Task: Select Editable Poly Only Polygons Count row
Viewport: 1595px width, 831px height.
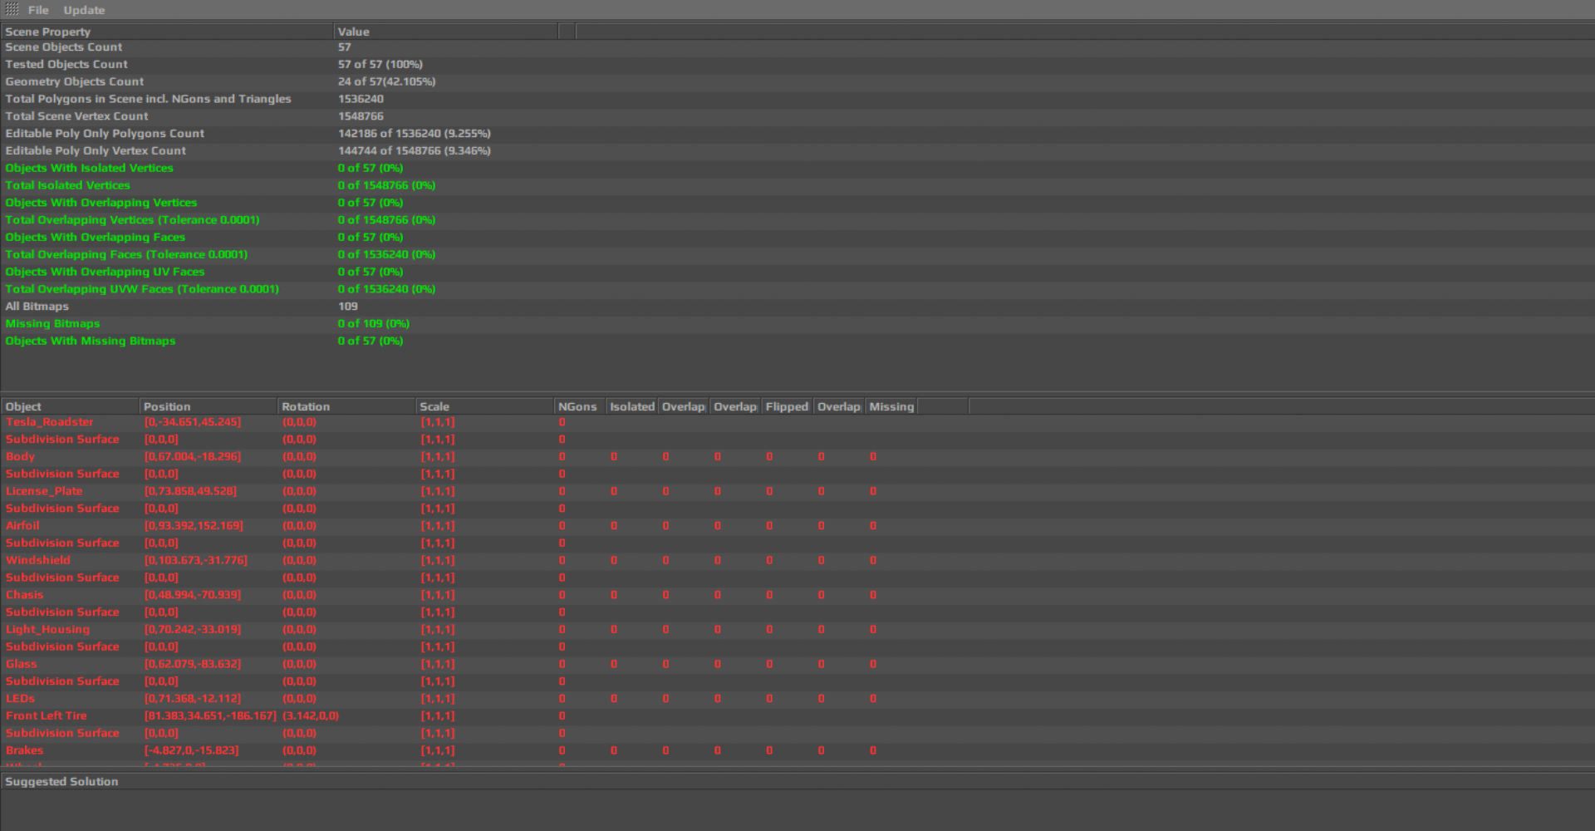Action: [797, 134]
